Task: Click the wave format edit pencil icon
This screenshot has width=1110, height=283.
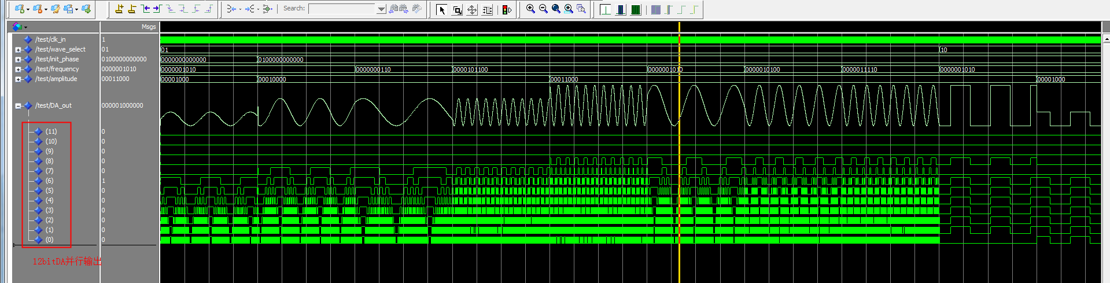Action: click(55, 9)
